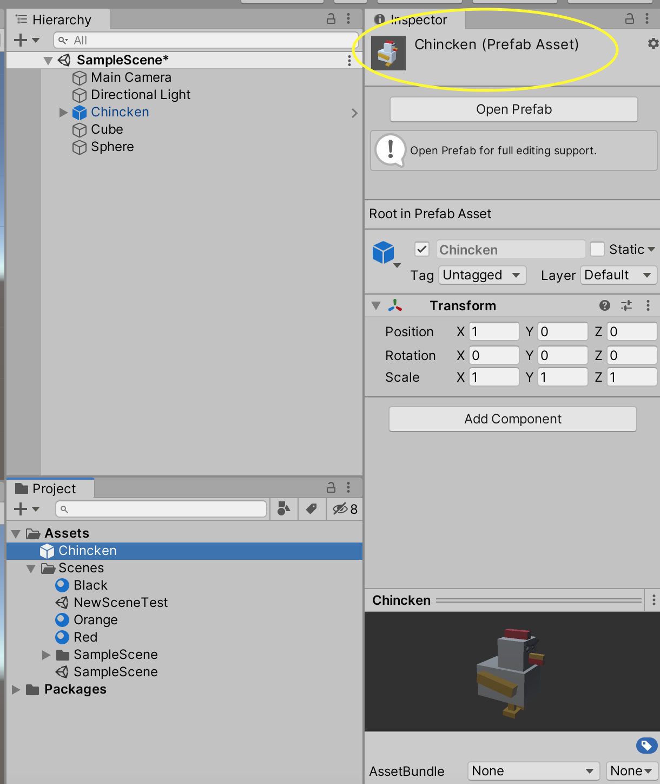
Task: Open the Search by Label filter
Action: 312,509
